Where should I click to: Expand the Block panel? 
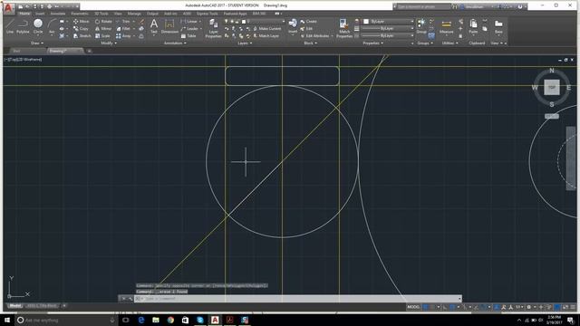click(310, 43)
